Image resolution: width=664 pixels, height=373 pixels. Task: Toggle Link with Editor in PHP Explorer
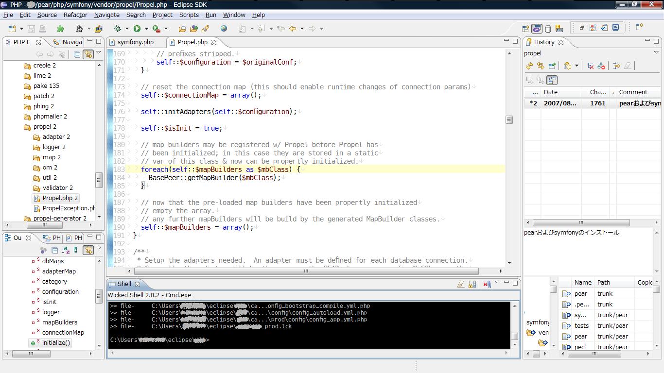pos(88,54)
